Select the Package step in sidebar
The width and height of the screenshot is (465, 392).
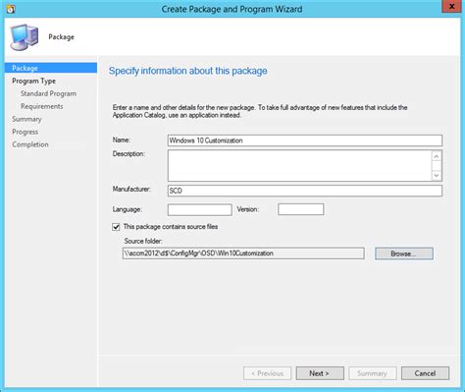point(51,68)
